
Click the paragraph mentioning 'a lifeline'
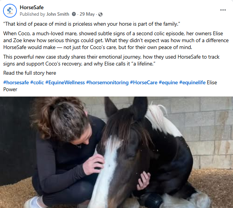pos(111,60)
